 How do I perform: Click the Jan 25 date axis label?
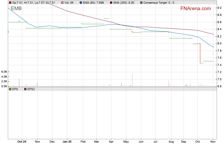[67, 142]
